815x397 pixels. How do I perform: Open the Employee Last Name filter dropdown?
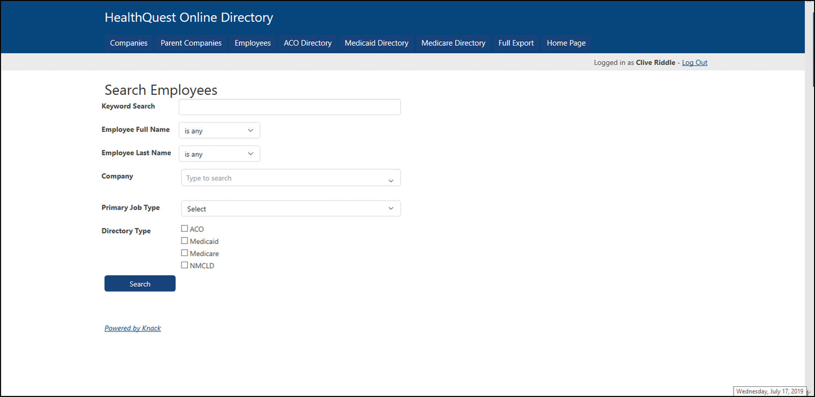[x=219, y=154]
